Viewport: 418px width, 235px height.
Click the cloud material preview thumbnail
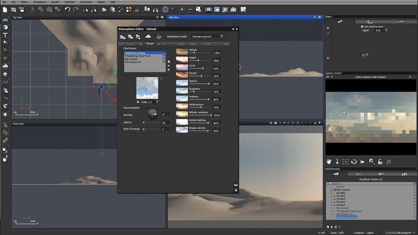(147, 88)
